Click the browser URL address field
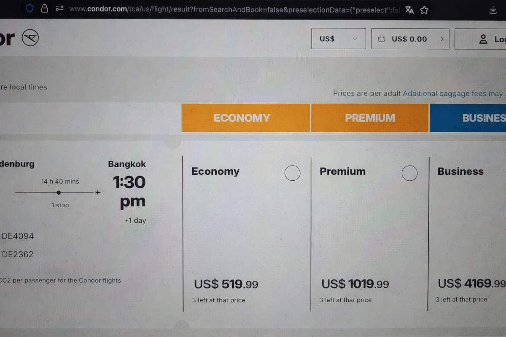The image size is (506, 337). (x=232, y=9)
